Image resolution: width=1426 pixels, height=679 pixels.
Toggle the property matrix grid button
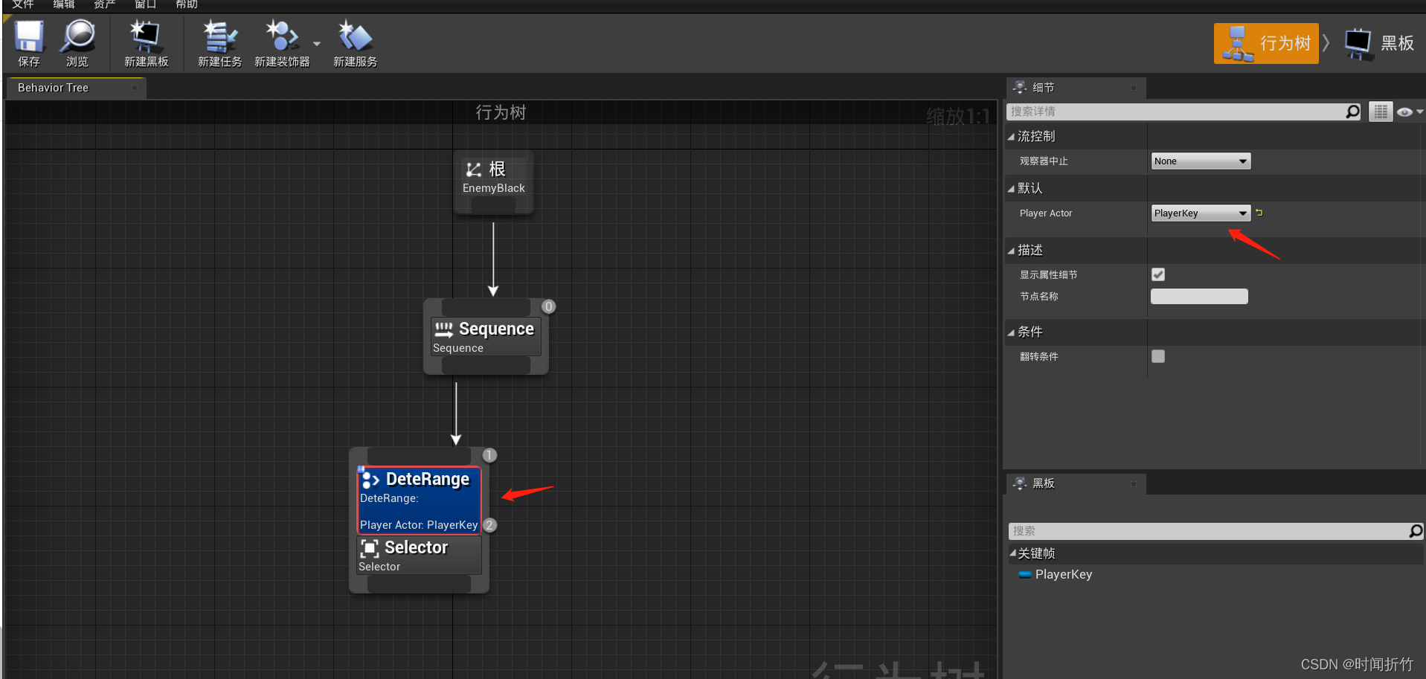1381,112
